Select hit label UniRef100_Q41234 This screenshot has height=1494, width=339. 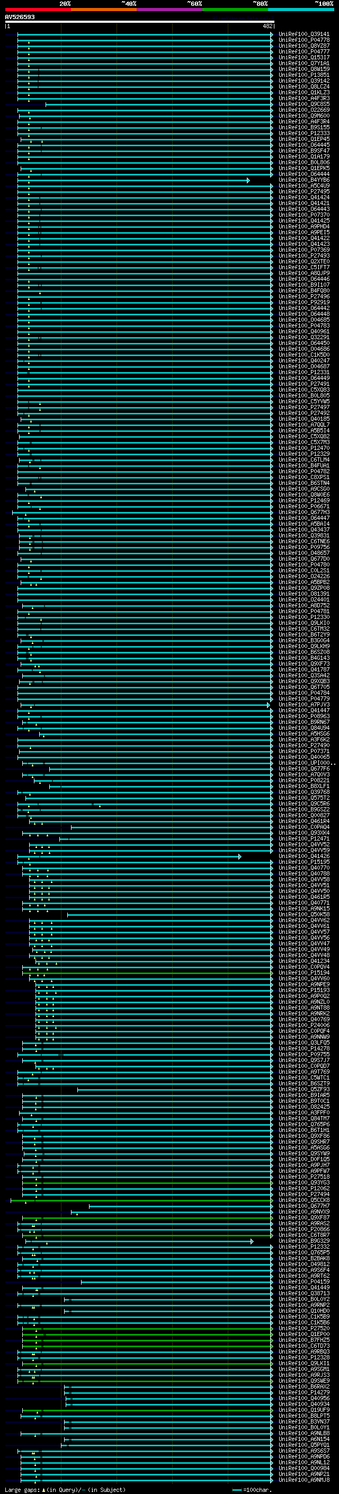304,961
